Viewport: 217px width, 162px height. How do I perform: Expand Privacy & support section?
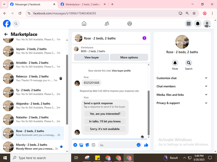coord(182,103)
